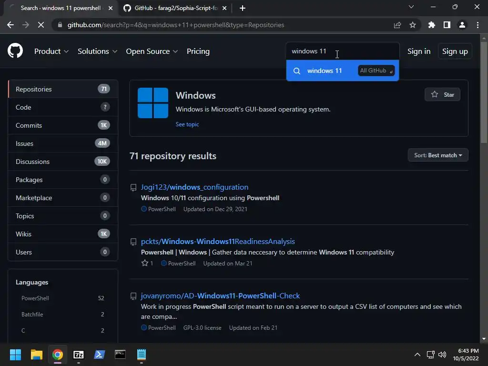Screen dimensions: 488x366
Task: Open the command prompt taskbar icon
Action: click(x=120, y=354)
